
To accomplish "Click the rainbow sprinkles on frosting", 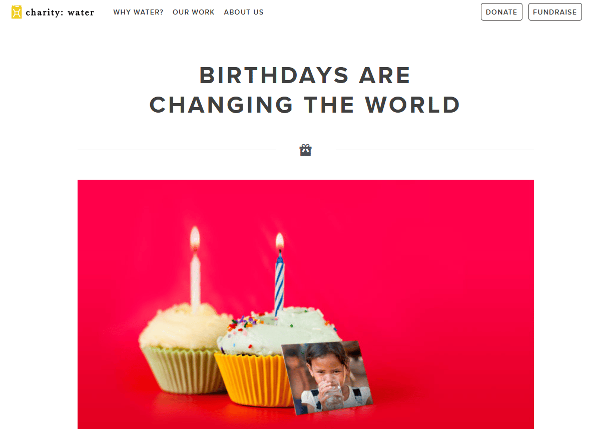I will coord(245,323).
